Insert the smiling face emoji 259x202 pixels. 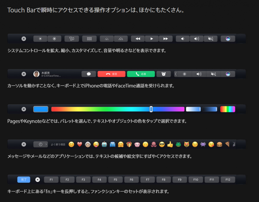[x=71, y=145]
